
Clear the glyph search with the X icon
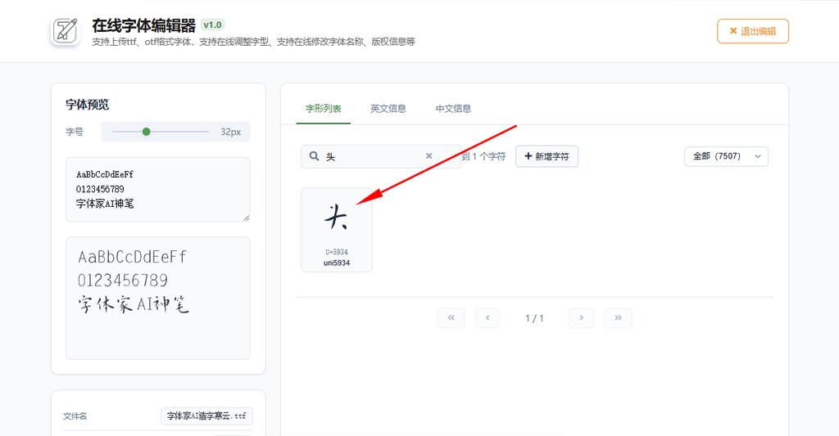[x=429, y=156]
